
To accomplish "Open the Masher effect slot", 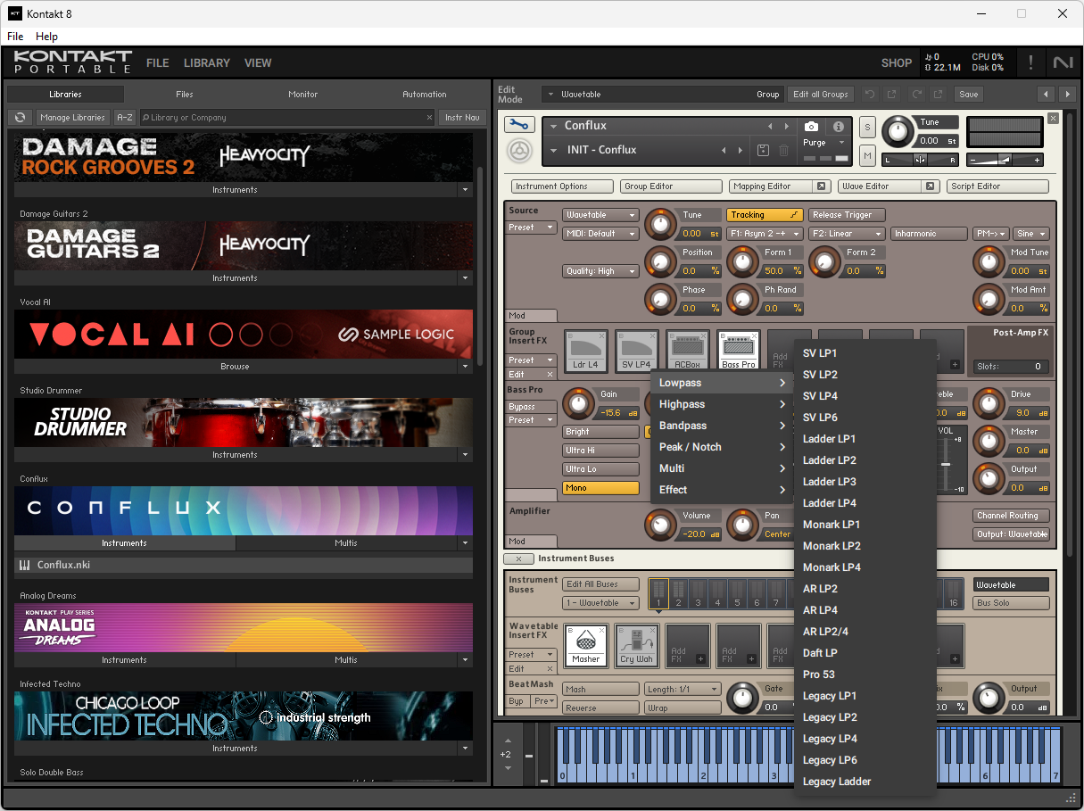I will [x=586, y=645].
